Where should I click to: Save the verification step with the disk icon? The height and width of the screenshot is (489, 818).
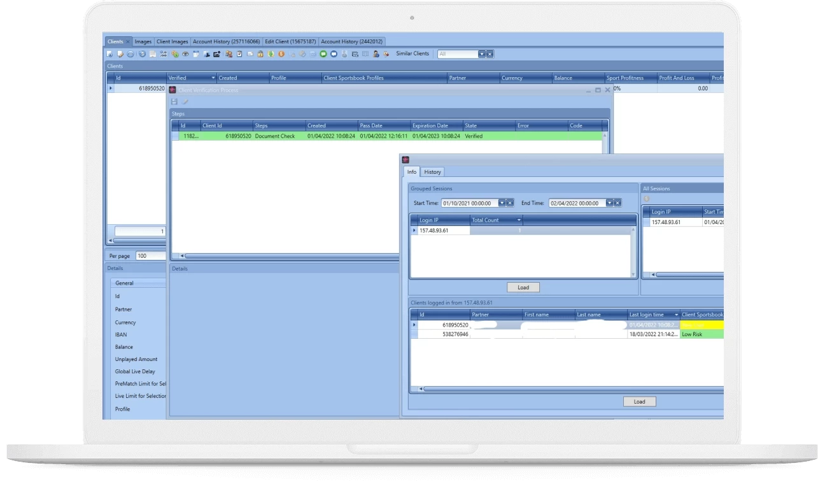tap(173, 101)
